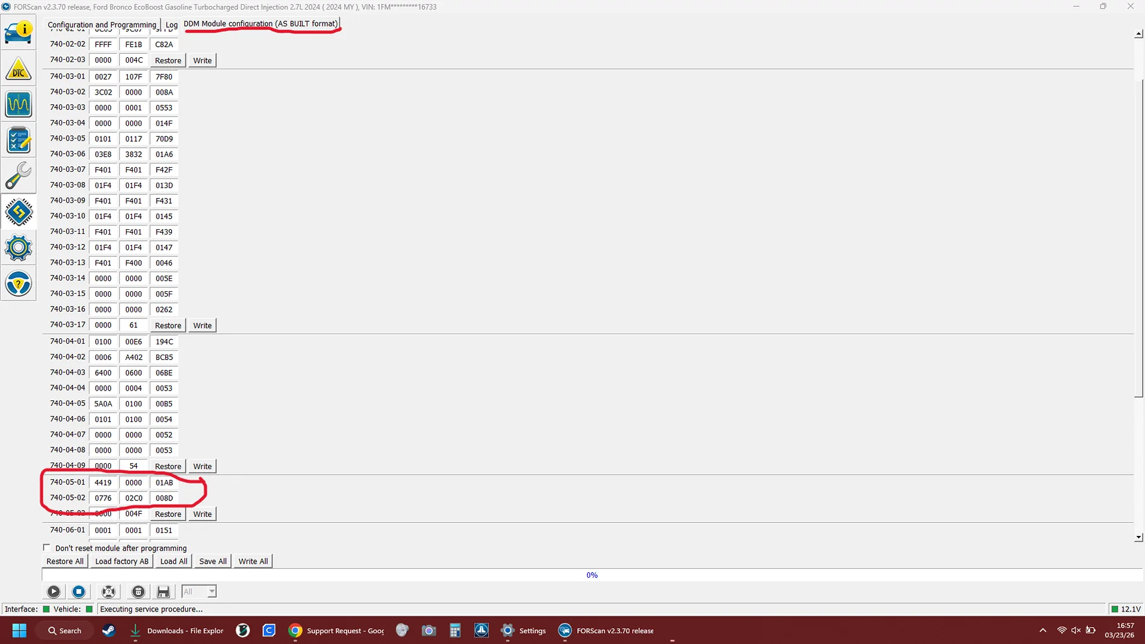
Task: Open the Settings gear section in sidebar
Action: 19,248
